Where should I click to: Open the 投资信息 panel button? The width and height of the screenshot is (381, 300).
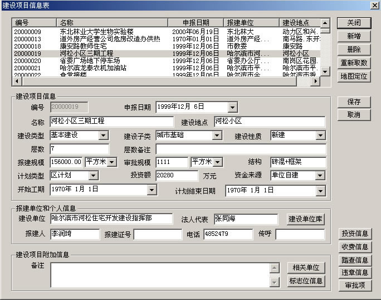(354, 234)
